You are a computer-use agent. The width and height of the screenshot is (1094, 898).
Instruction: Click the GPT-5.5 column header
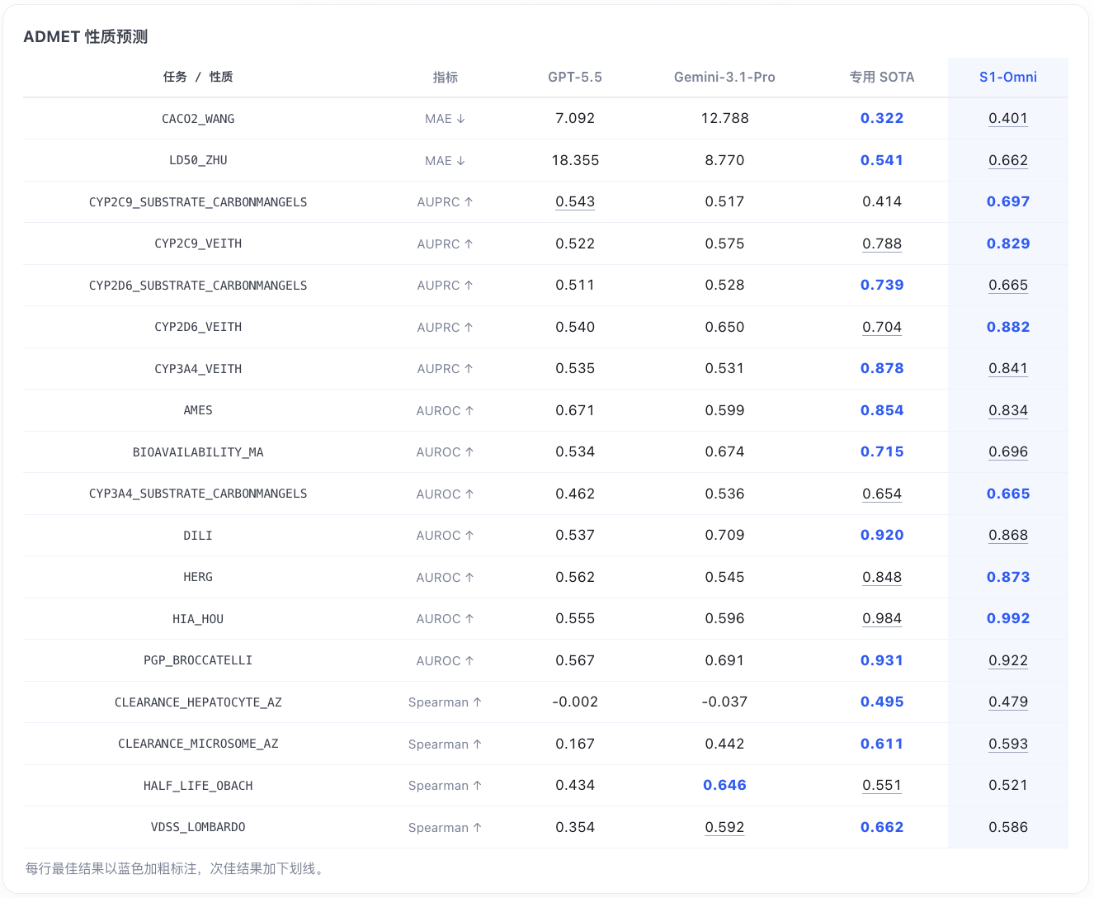pos(575,77)
